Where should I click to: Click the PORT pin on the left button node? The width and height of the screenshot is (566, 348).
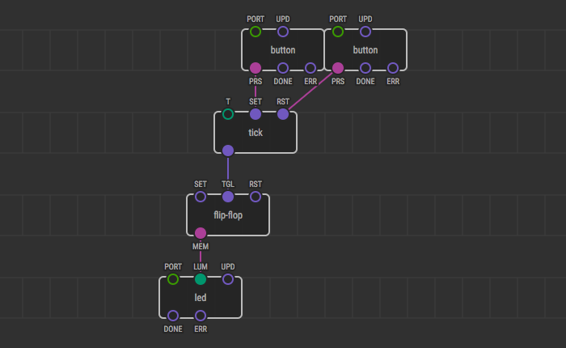[x=256, y=32]
